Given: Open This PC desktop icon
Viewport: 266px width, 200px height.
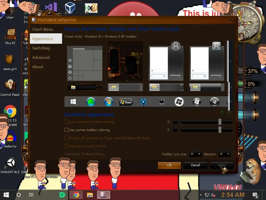Looking at the screenshot, I should coord(10,37).
